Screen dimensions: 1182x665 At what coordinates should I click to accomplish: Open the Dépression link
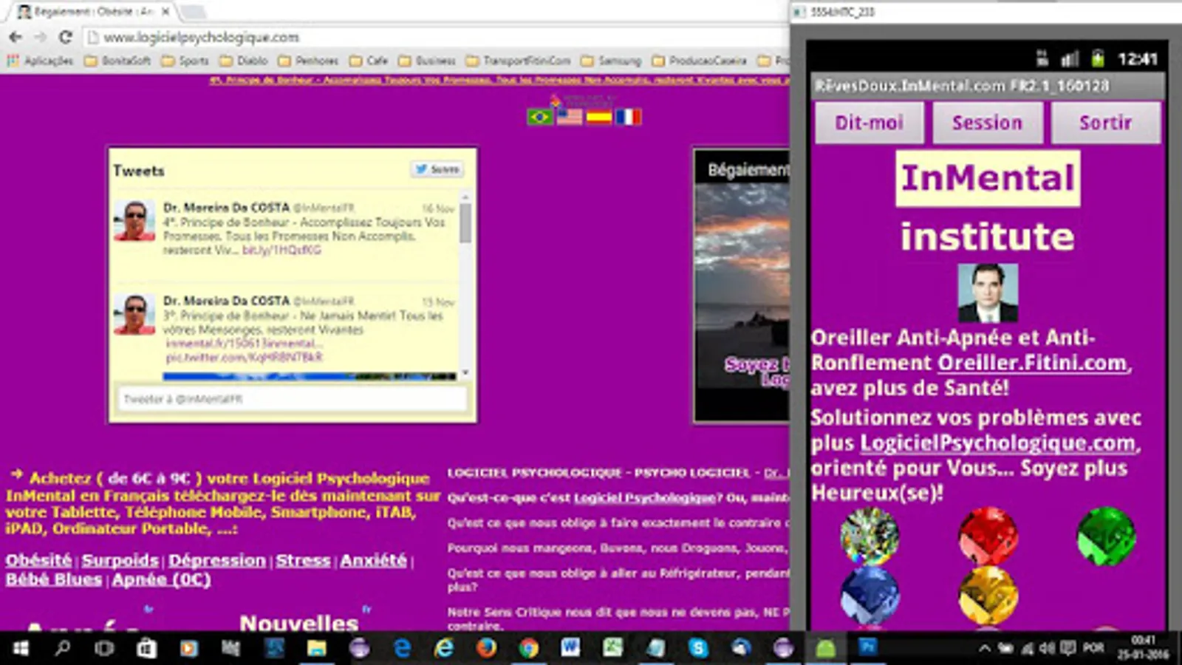[217, 560]
